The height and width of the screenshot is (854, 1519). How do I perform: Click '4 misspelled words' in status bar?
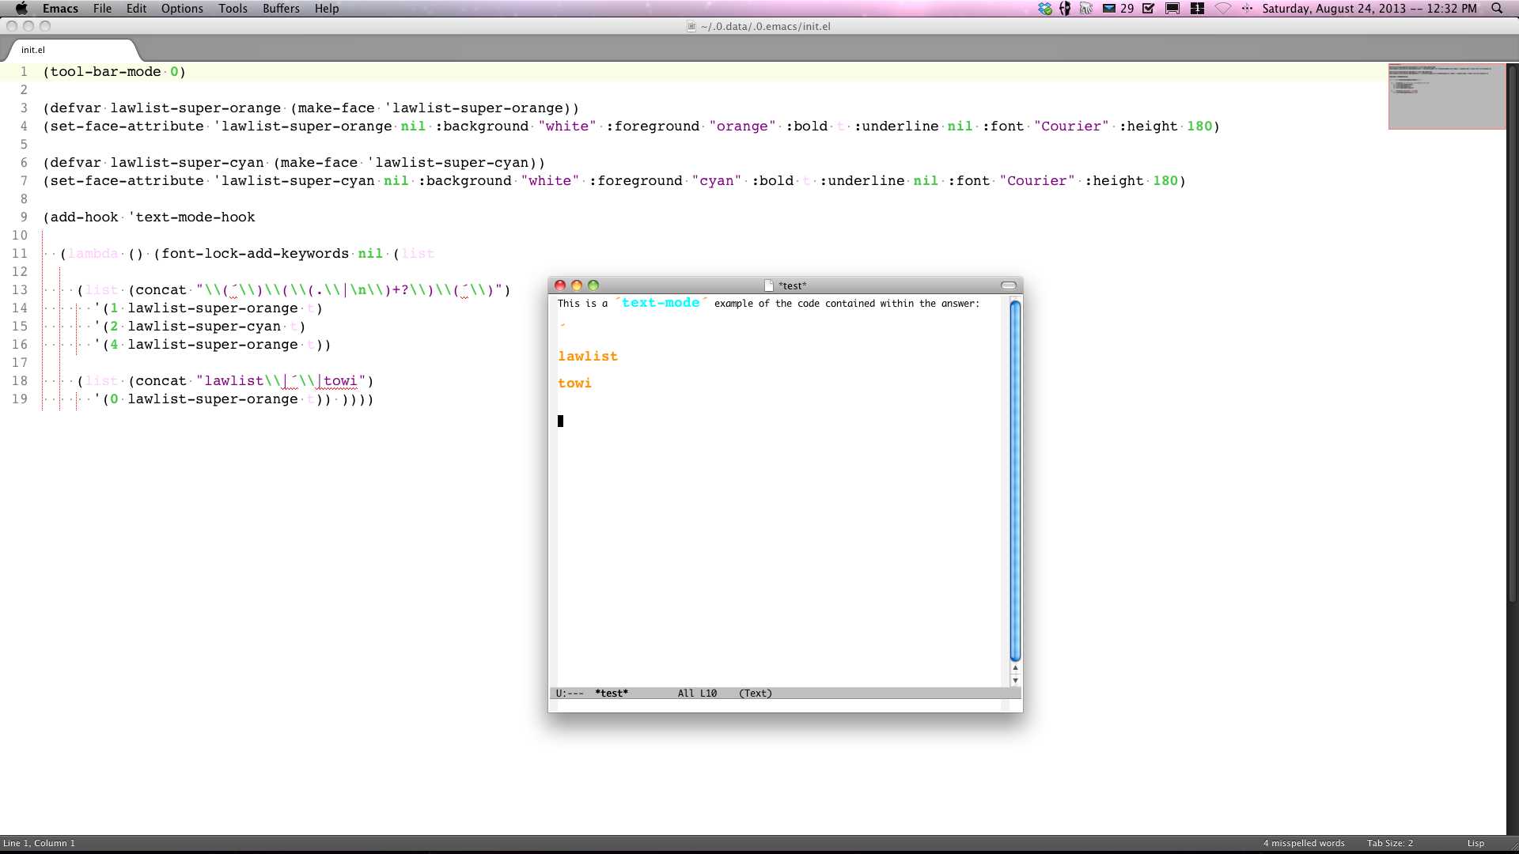pyautogui.click(x=1304, y=843)
